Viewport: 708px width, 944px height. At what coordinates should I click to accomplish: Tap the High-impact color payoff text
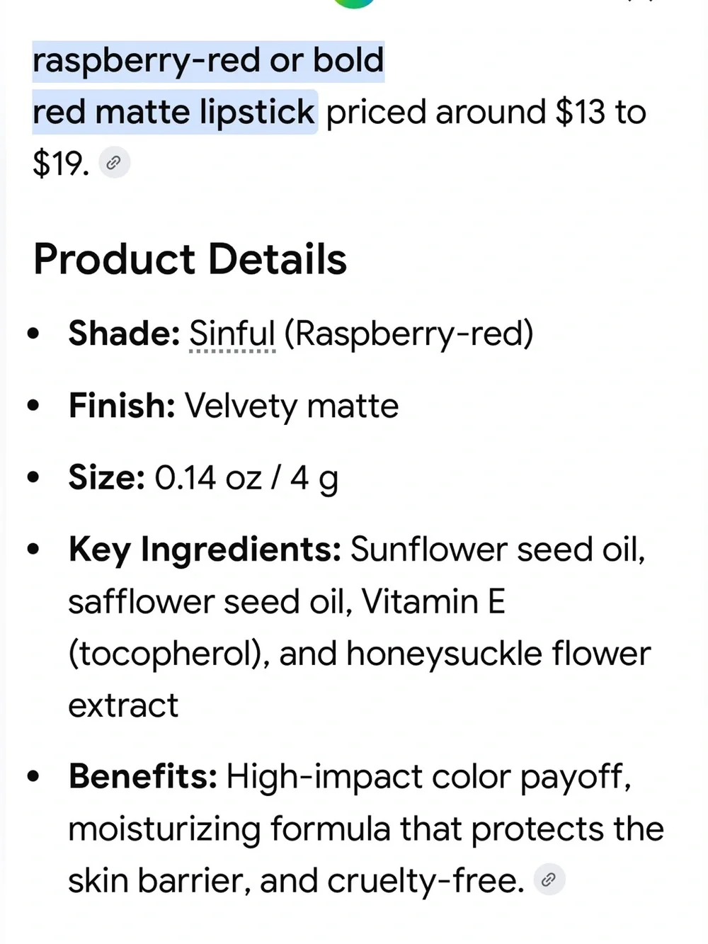coord(428,778)
